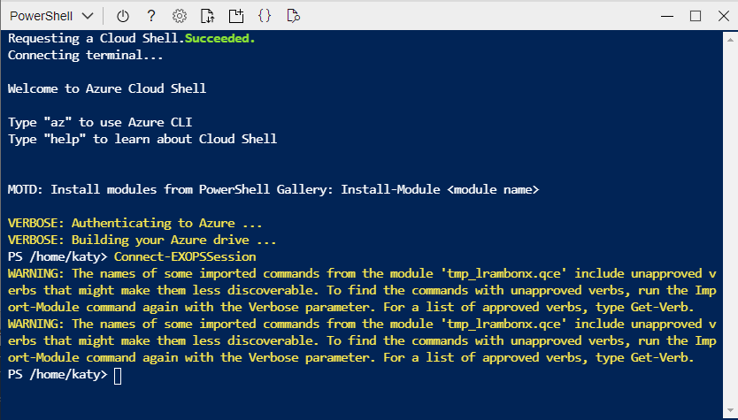Click the 'Type "az" to use Azure CLI' line
This screenshot has height=420, width=738.
(x=100, y=122)
